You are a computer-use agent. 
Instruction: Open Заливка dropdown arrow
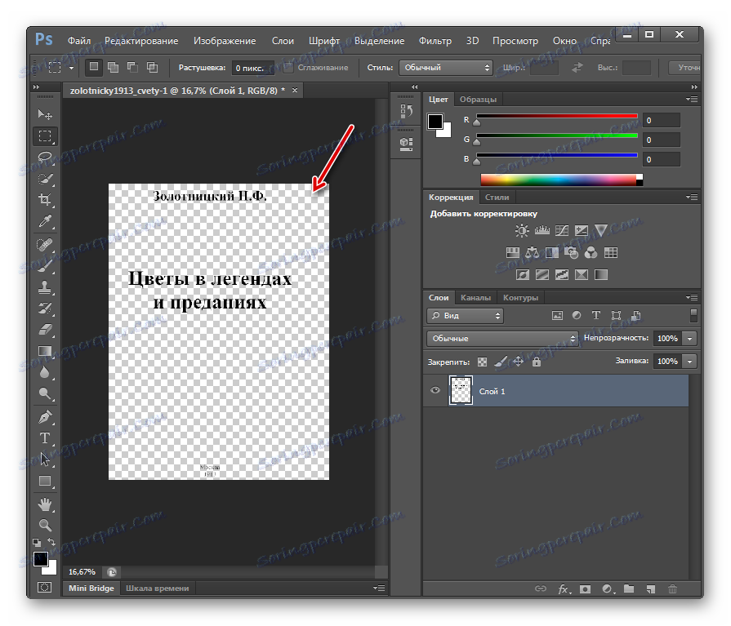point(690,362)
